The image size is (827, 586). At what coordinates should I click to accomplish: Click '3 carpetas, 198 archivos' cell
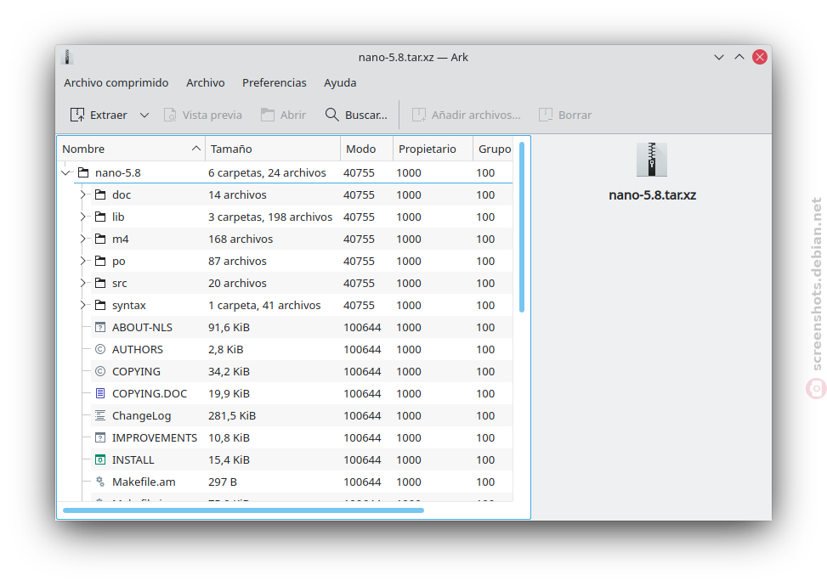pyautogui.click(x=270, y=217)
